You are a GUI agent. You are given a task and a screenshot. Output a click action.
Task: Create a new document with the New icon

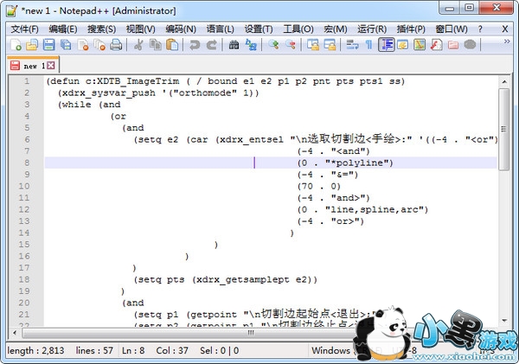tap(16, 44)
